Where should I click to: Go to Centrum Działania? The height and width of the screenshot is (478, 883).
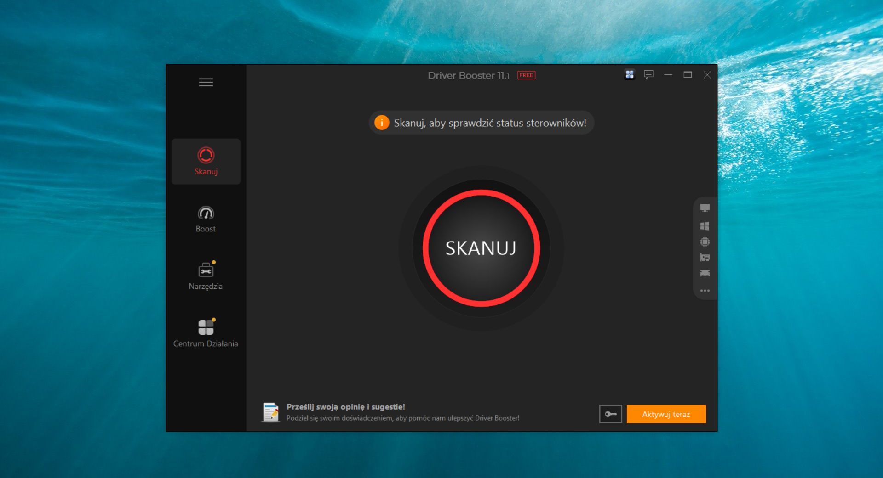(206, 333)
